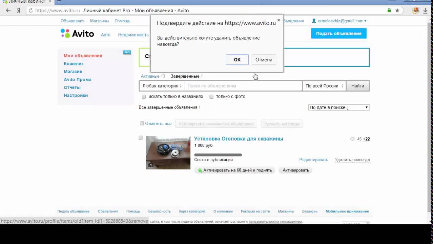Open Настройки in the sidebar

(76, 96)
